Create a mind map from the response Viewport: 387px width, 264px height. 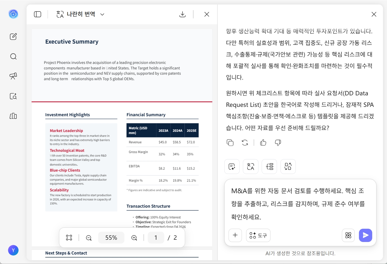(x=288, y=166)
